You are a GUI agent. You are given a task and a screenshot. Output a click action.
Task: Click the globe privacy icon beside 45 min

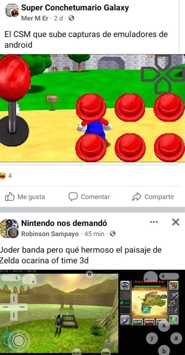pos(112,234)
